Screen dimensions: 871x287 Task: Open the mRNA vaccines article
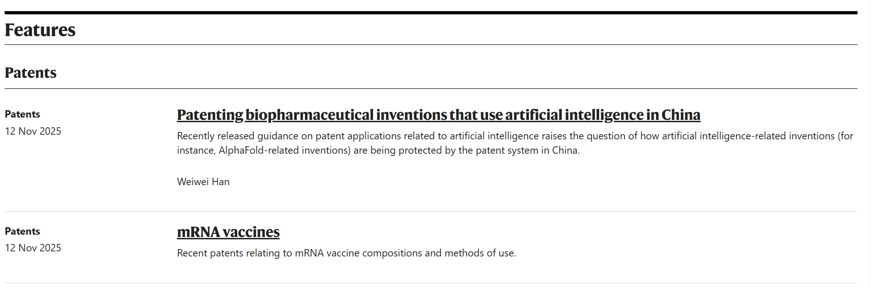point(228,232)
